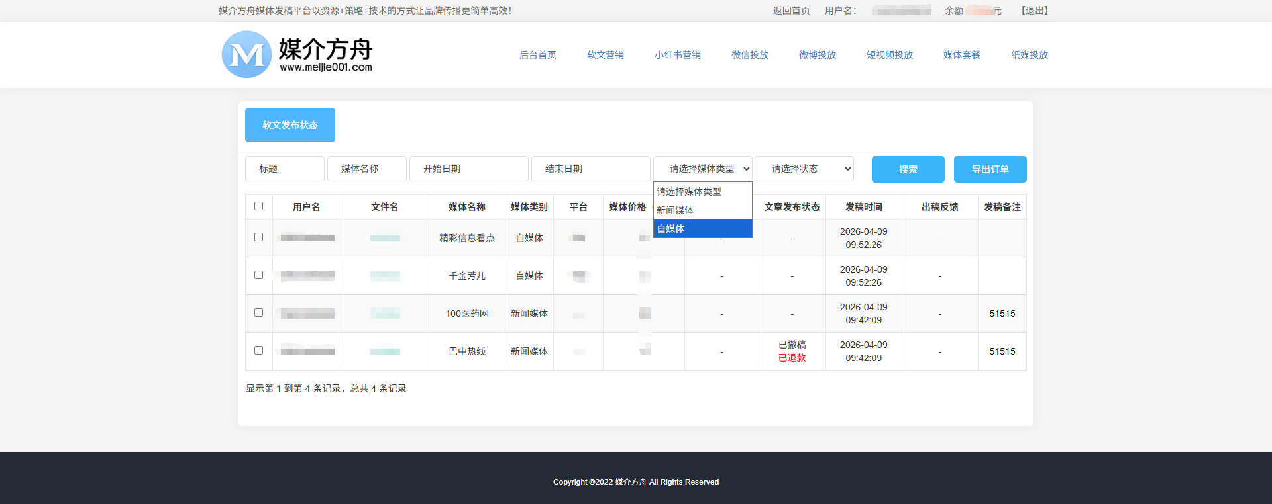Expand the 请选择状态 dropdown

[x=804, y=169]
